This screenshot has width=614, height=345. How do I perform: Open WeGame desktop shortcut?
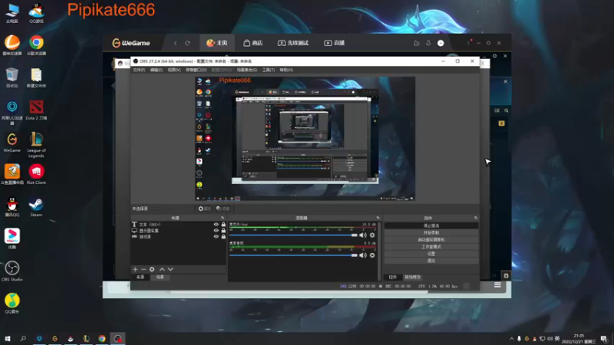(12, 143)
